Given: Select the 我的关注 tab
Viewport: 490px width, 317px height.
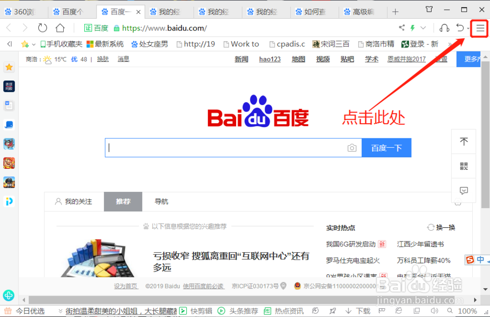Looking at the screenshot, I should point(74,202).
